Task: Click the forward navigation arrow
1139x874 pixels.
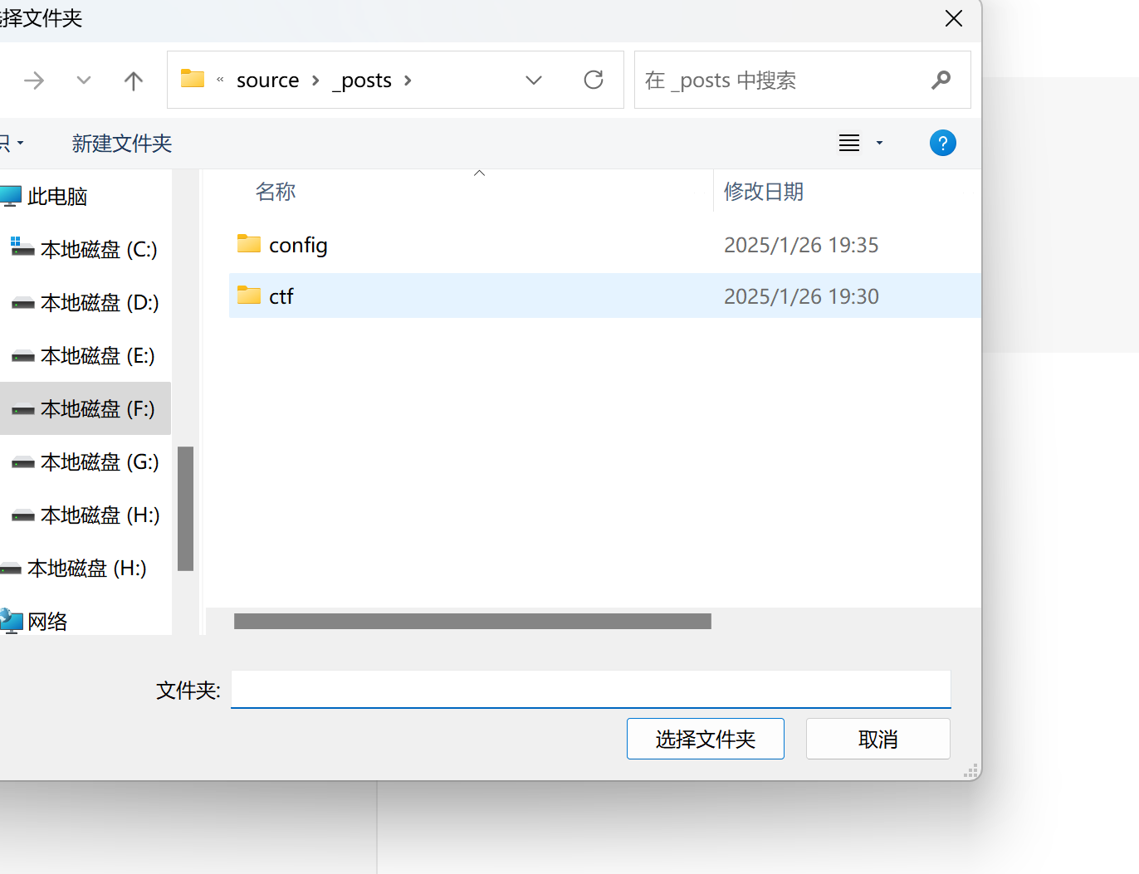Action: (34, 81)
